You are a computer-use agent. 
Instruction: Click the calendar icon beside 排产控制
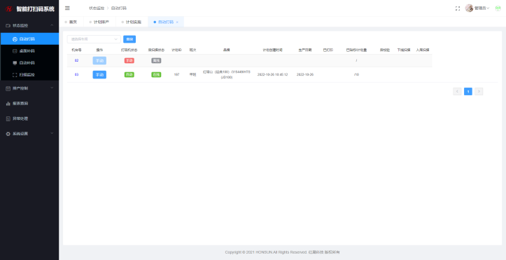[x=8, y=88]
